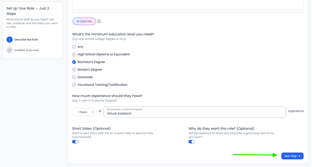Select High School Diploma or Equivalent option
Viewport: 312px width, 167px height.
coord(101,54)
